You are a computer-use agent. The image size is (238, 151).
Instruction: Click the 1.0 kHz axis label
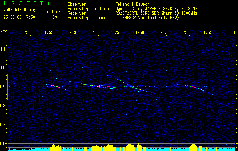click(3, 68)
